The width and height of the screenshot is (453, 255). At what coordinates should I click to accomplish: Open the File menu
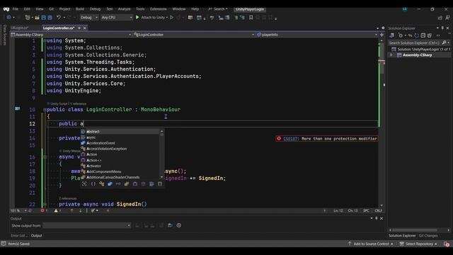click(16, 9)
